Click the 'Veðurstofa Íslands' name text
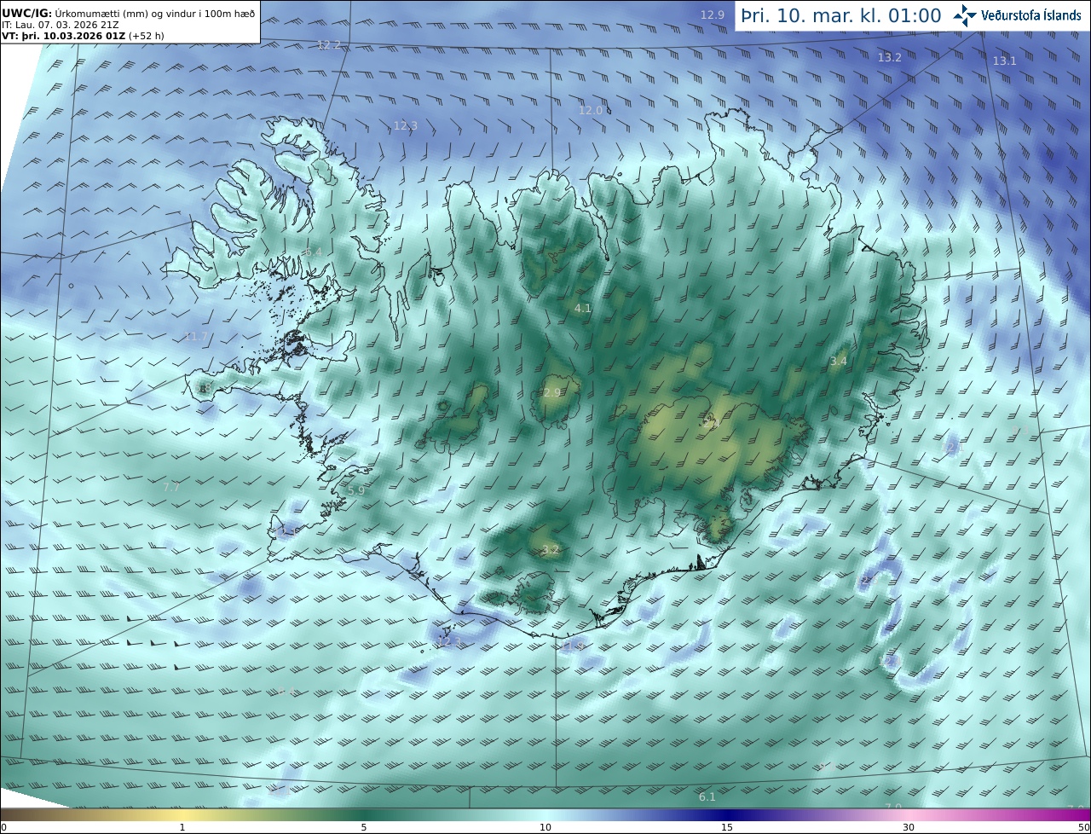 (x=1031, y=15)
